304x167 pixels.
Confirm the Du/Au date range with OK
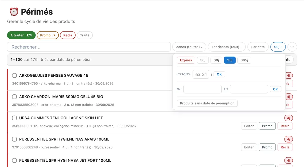pyautogui.click(x=275, y=89)
